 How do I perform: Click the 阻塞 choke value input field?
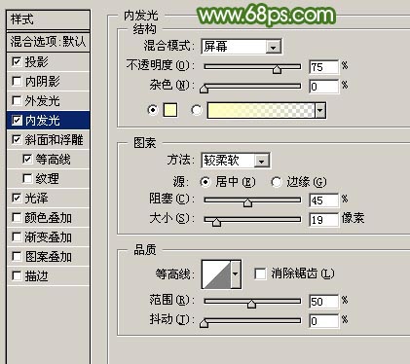pyautogui.click(x=323, y=200)
